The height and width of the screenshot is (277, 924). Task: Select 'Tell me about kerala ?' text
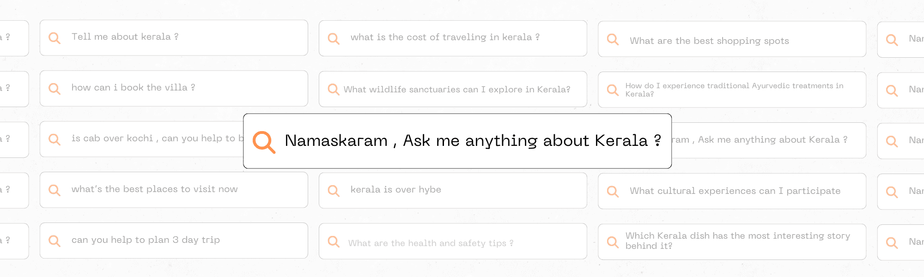pos(125,37)
